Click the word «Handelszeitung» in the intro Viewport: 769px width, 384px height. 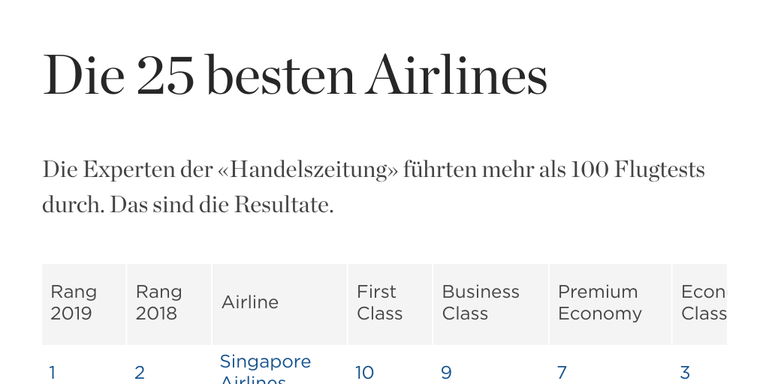[x=307, y=170]
